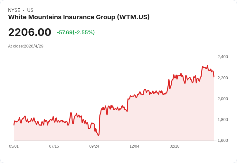This screenshot has width=237, height=163.
Task: Click the US market label
Action: [x=30, y=10]
